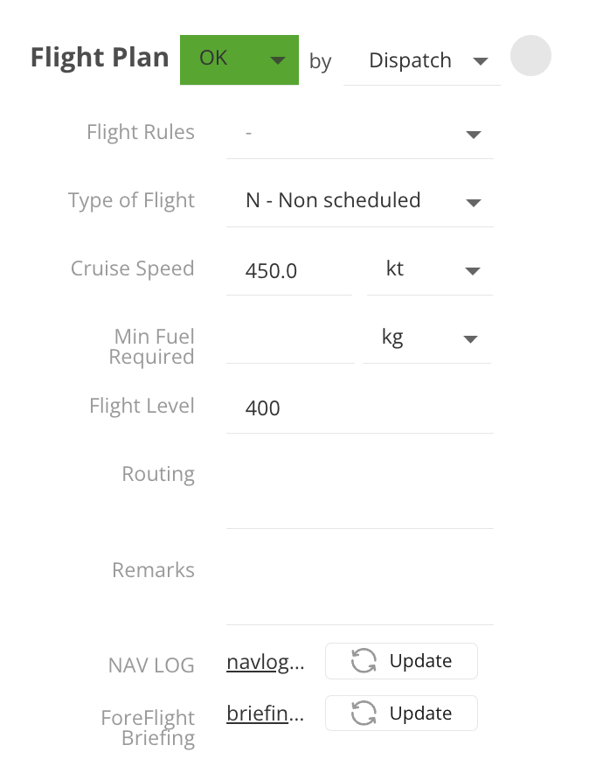Image resolution: width=596 pixels, height=759 pixels.
Task: Expand the Flight Rules dropdown
Action: coord(473,134)
